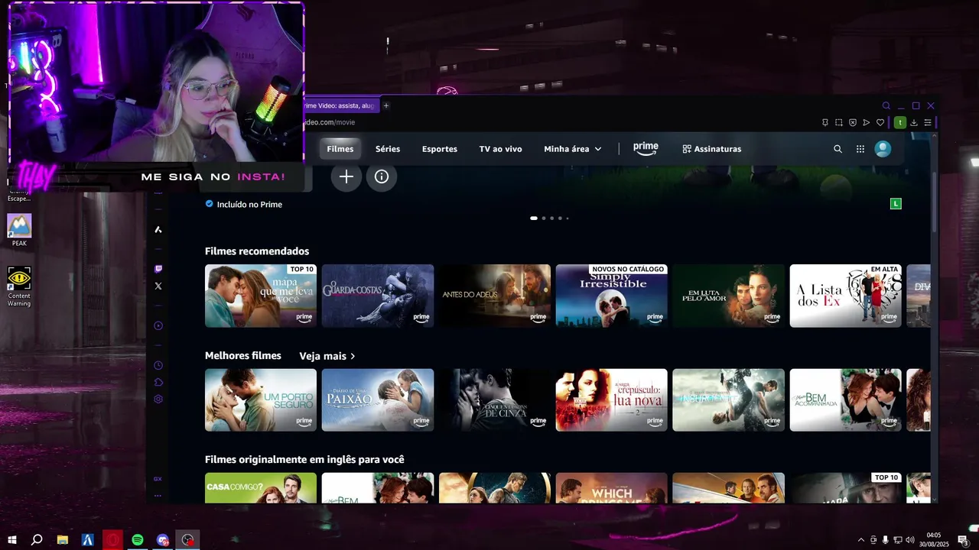Select last hero carousel dot
Screen dimensions: 979x550
click(x=567, y=218)
